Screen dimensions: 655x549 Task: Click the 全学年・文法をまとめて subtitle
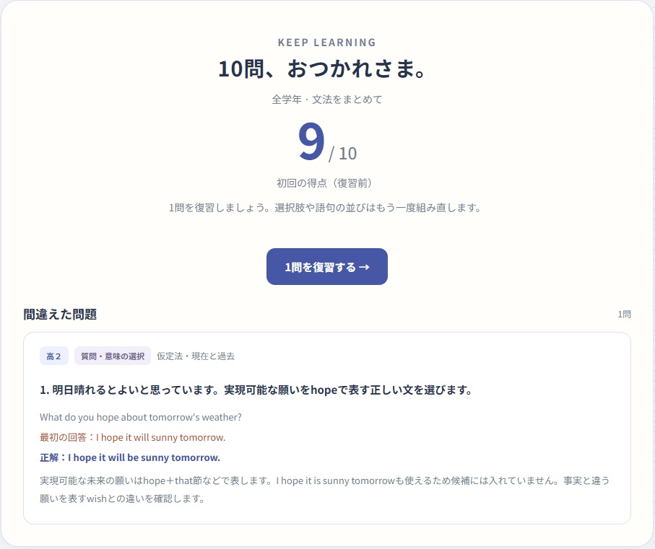click(326, 100)
